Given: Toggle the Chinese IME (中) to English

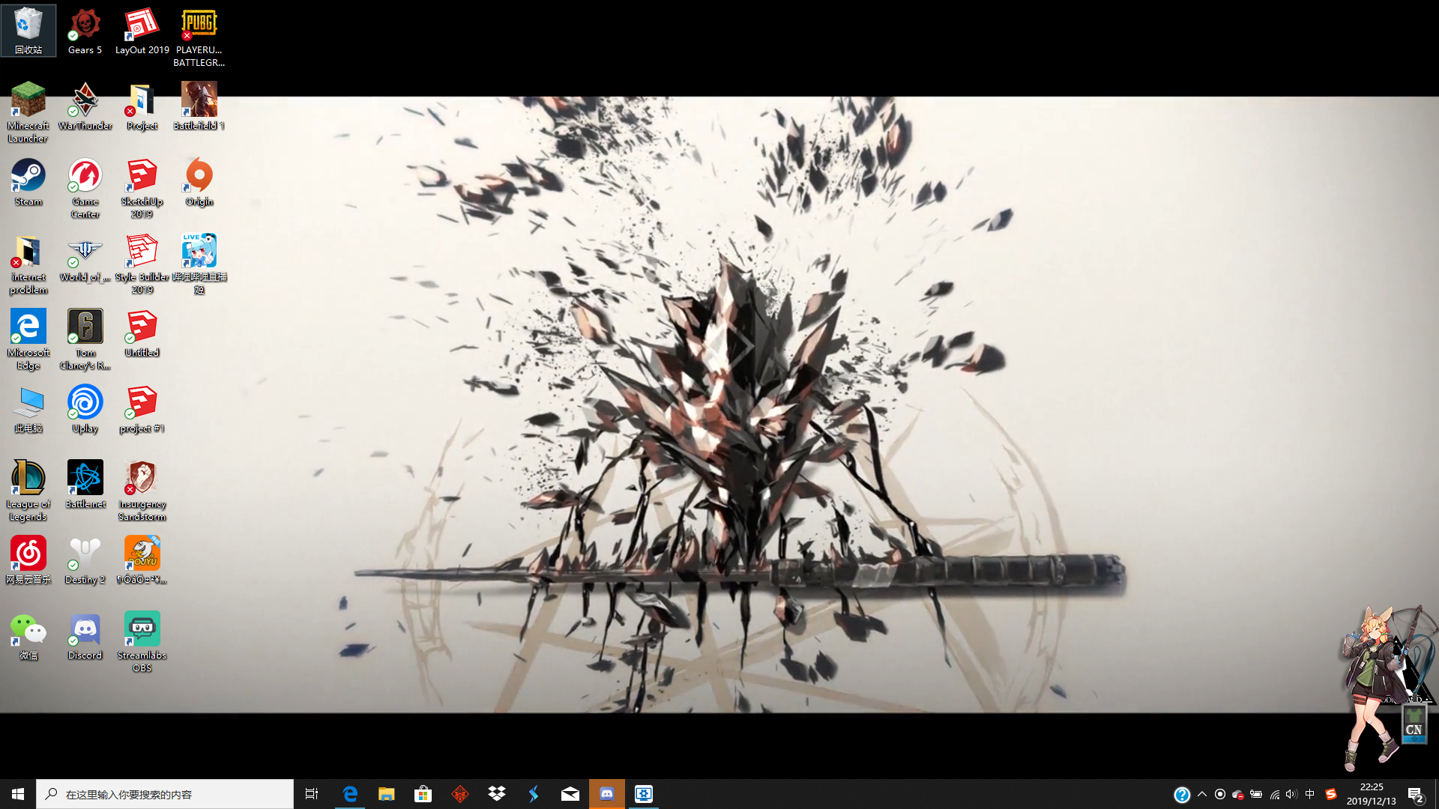Looking at the screenshot, I should 1310,793.
